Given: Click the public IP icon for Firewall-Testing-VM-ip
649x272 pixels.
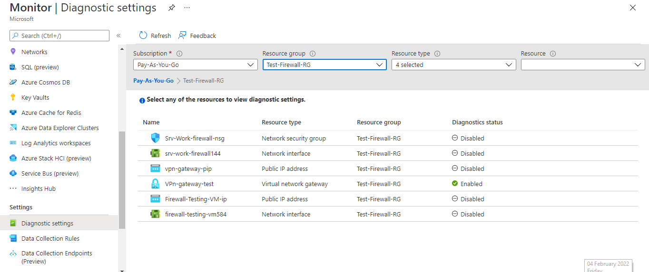Looking at the screenshot, I should [x=155, y=199].
